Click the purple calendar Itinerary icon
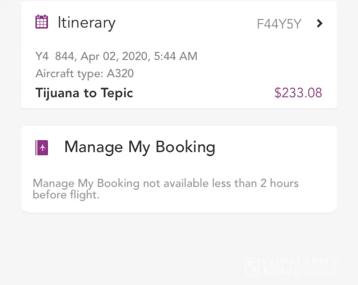The width and height of the screenshot is (358, 285). pos(42,22)
